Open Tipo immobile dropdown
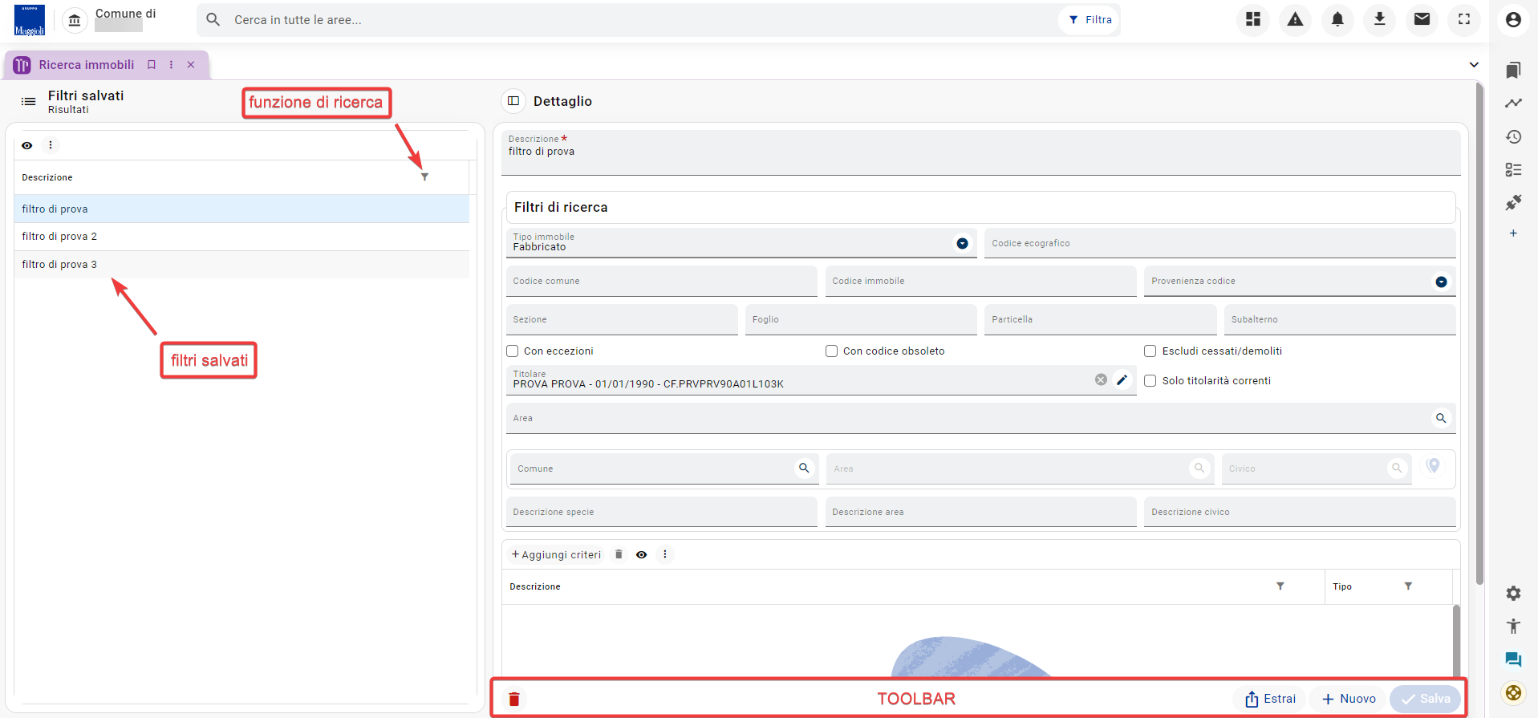 pyautogui.click(x=962, y=243)
